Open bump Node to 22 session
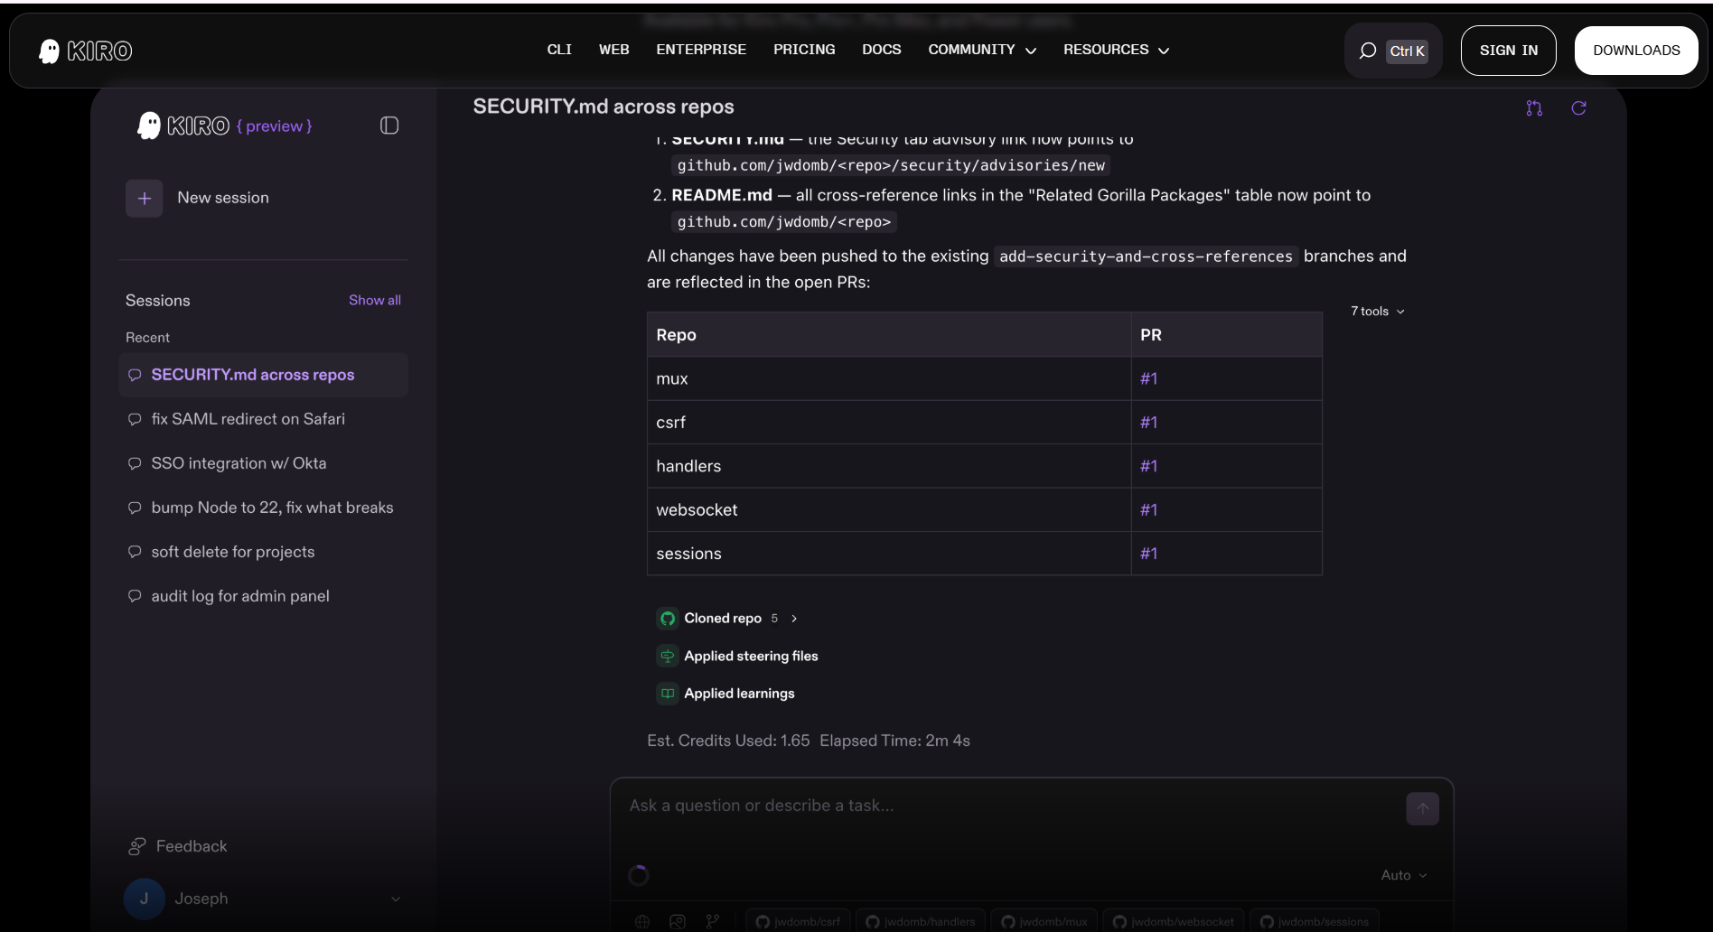The width and height of the screenshot is (1713, 932). click(263, 508)
